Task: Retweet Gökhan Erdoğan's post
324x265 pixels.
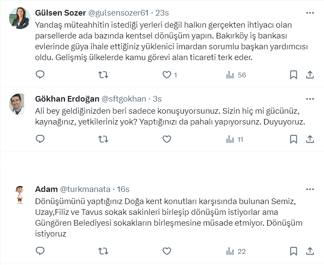Action: pyautogui.click(x=103, y=139)
